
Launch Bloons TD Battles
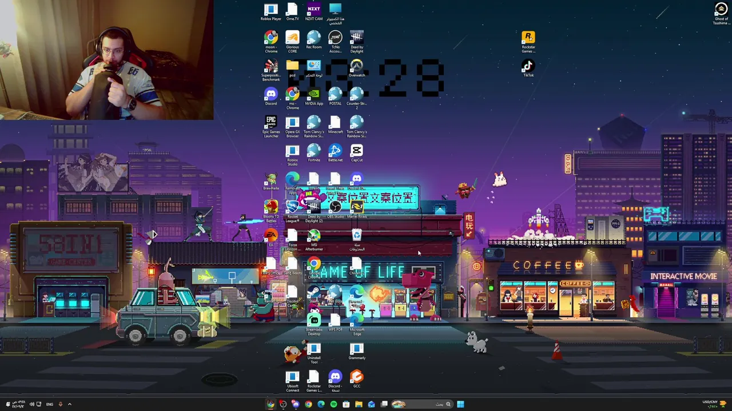271,211
